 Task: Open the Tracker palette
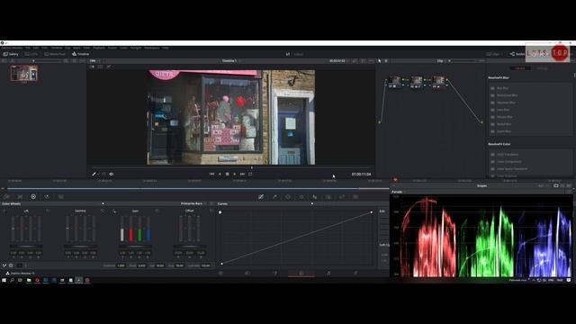coord(301,197)
